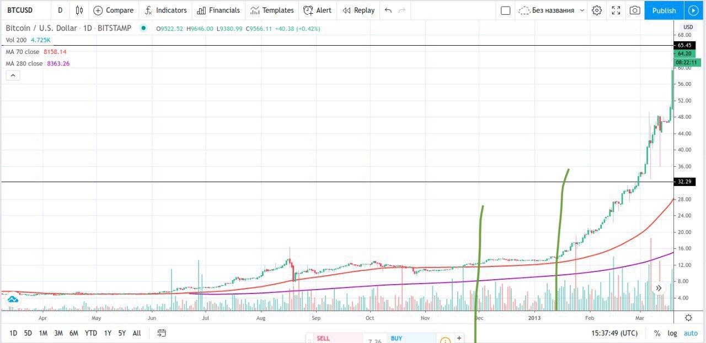This screenshot has width=706, height=343.
Task: Click the layout selection square icon
Action: [505, 10]
